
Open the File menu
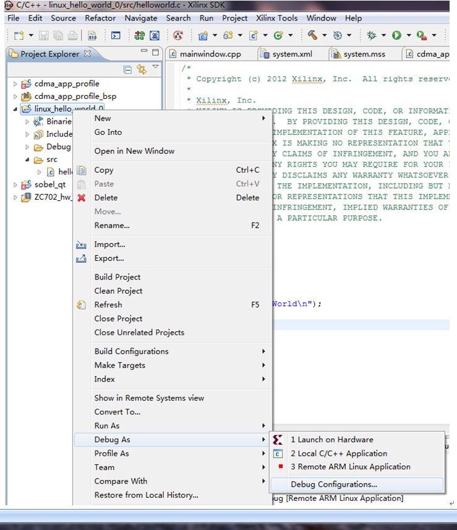click(x=14, y=18)
